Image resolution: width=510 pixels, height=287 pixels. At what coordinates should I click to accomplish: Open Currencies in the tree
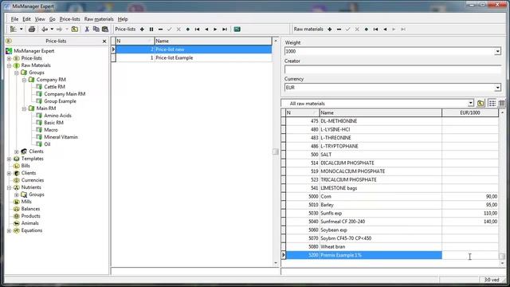(x=33, y=180)
